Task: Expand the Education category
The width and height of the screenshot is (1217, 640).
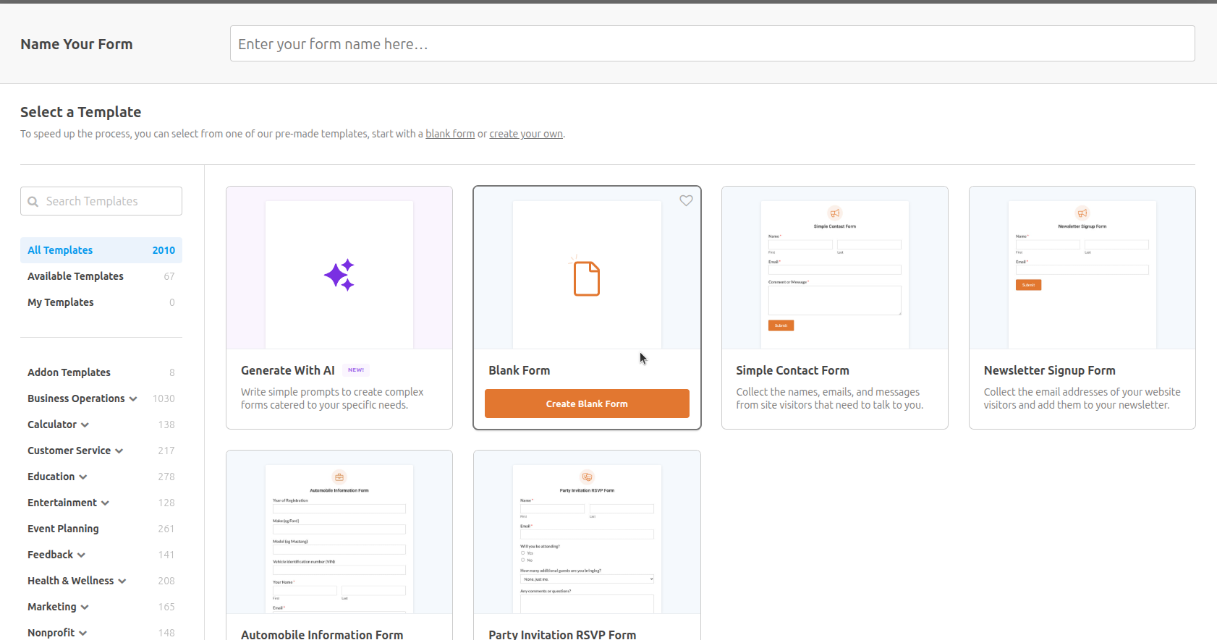Action: coord(83,477)
